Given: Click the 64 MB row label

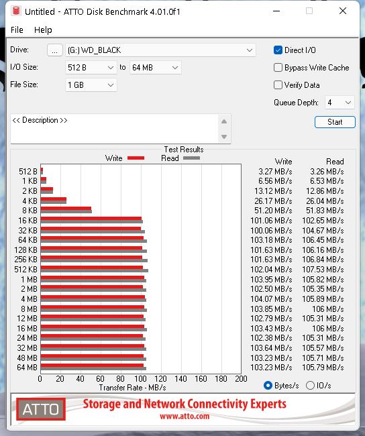Looking at the screenshot, I should point(28,368).
